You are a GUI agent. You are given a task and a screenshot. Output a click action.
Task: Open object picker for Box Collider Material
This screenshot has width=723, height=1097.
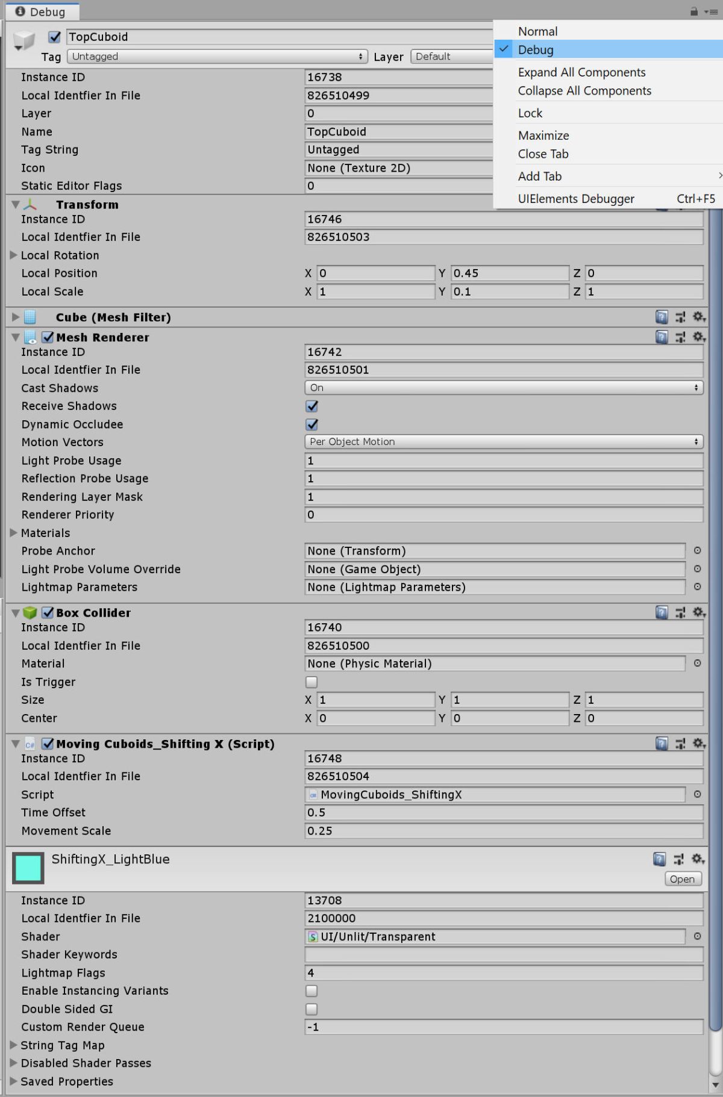pyautogui.click(x=697, y=663)
